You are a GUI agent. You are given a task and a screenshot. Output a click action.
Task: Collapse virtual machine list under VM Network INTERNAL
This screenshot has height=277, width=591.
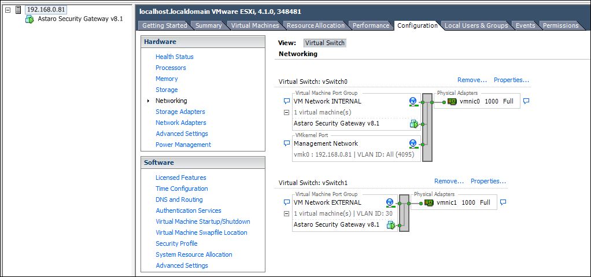(286, 112)
